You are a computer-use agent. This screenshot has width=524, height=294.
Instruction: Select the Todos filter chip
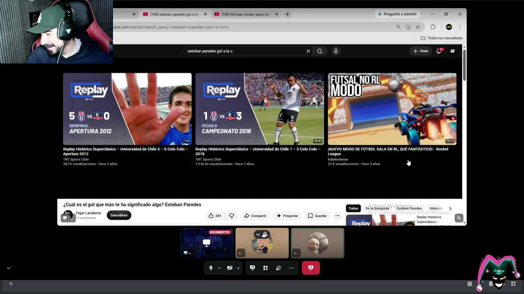[353, 208]
